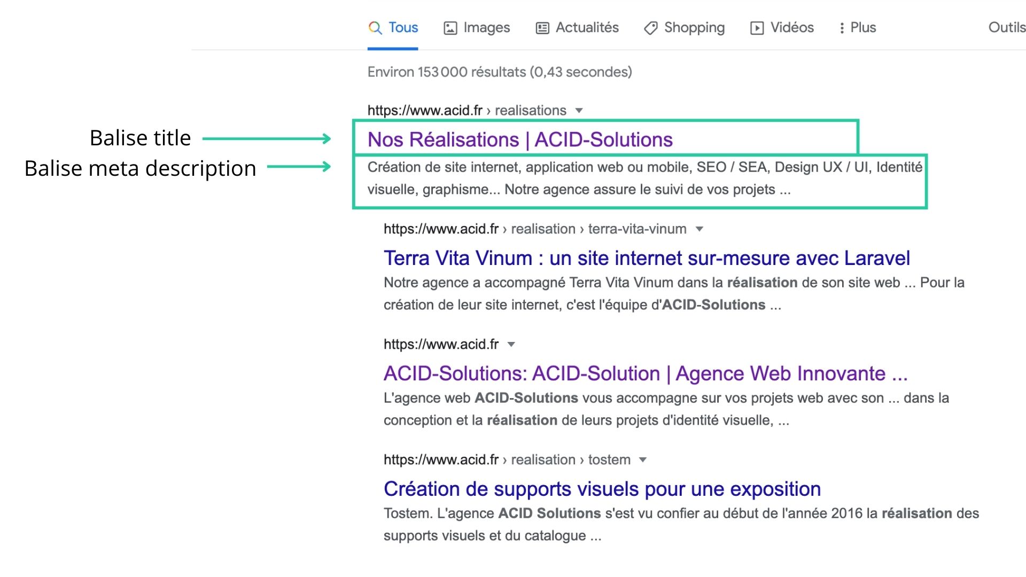1026x577 pixels.
Task: Click the snippet starting Notre agence a accompagné
Action: pos(674,294)
